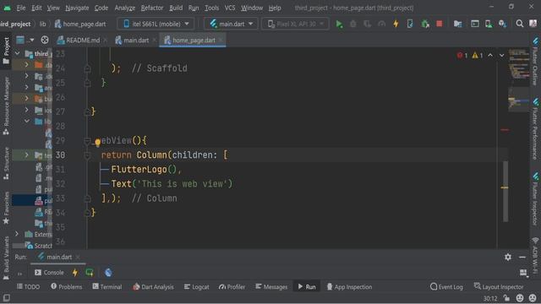Open the SDK Manager icon
Screen dimensions: 541x304
(x=502, y=24)
